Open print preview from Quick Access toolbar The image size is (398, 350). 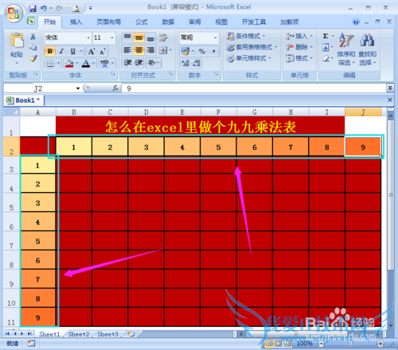76,9
